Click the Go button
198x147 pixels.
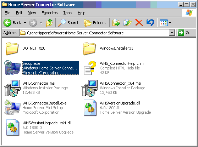184,33
